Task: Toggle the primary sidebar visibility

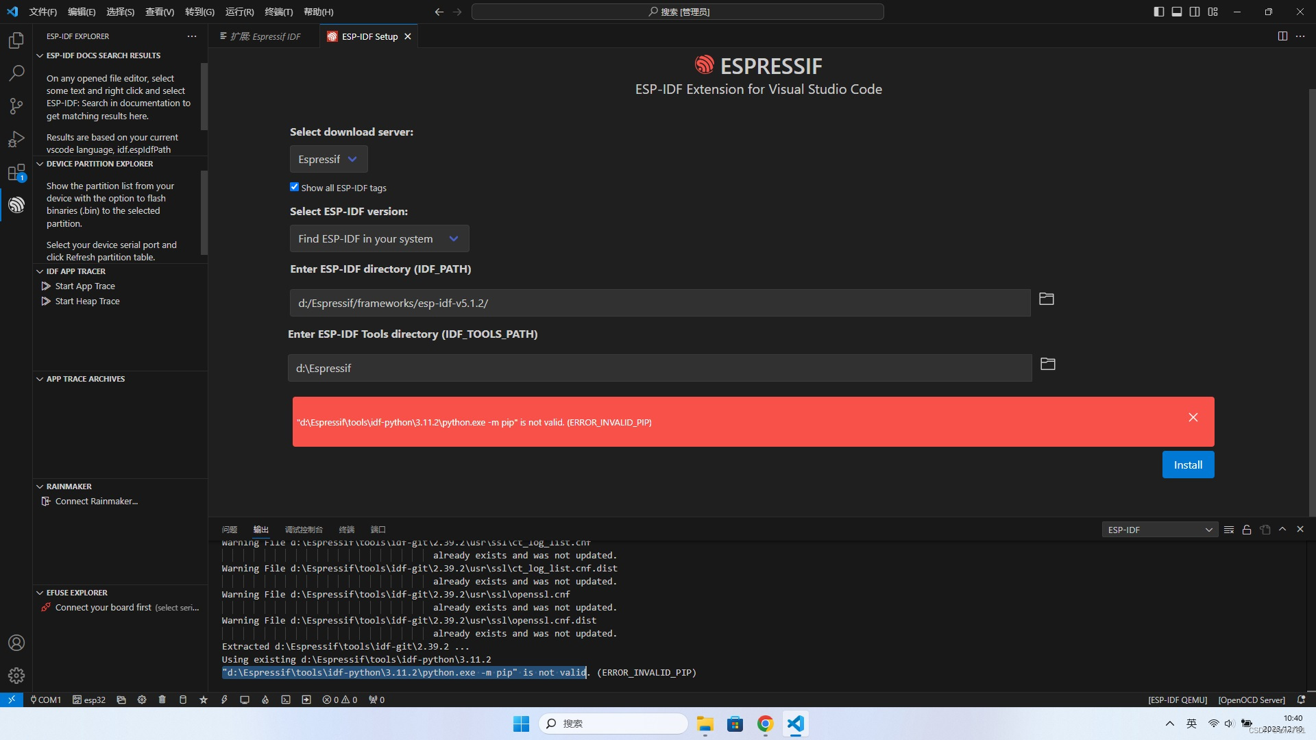Action: pyautogui.click(x=1159, y=12)
